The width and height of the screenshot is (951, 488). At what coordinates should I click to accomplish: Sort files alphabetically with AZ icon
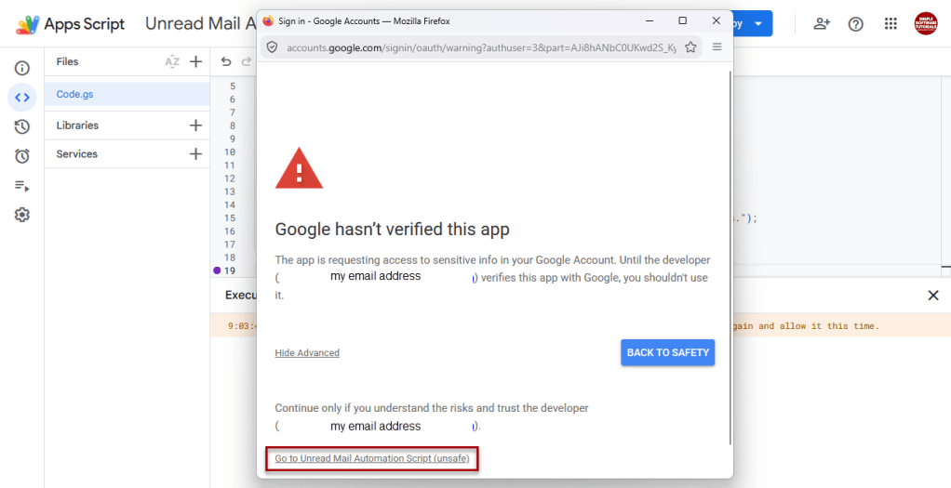coord(172,61)
